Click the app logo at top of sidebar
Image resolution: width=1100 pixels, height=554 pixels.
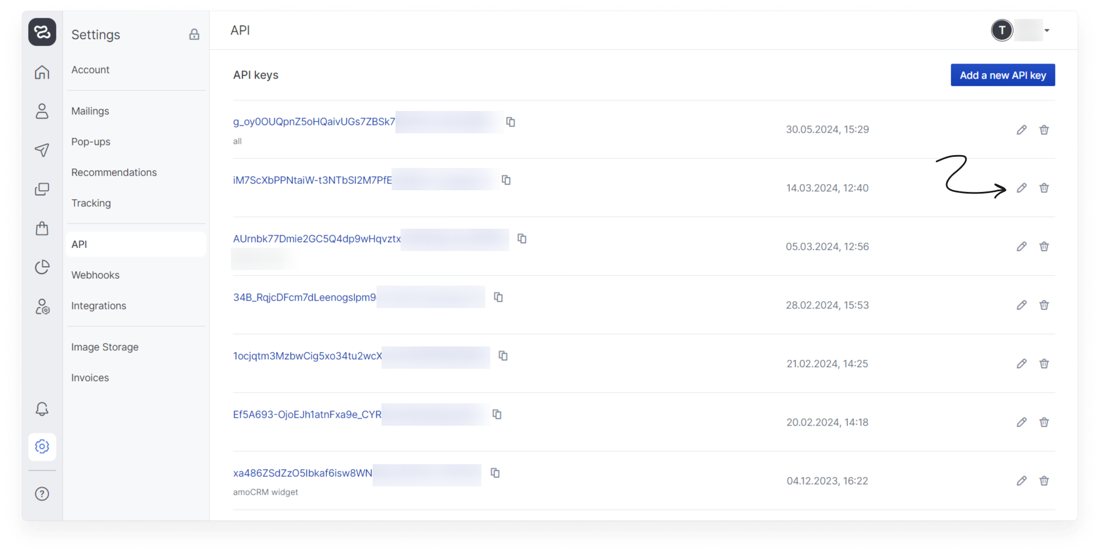[42, 32]
